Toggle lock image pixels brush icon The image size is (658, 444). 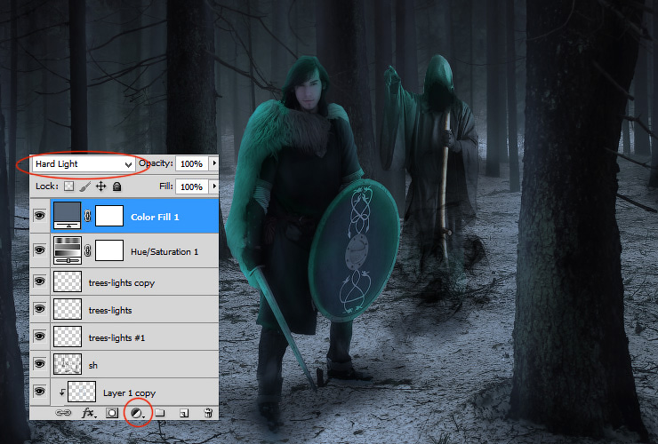pyautogui.click(x=84, y=186)
